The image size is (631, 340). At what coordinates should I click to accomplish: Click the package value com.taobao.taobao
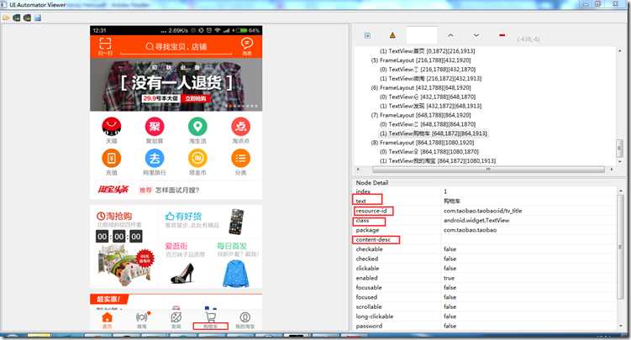(470, 230)
